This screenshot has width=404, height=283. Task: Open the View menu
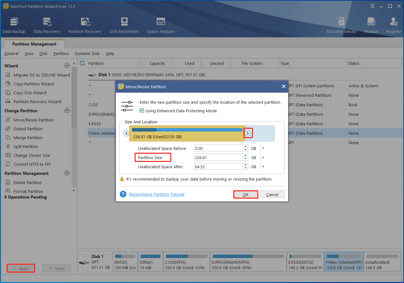(x=29, y=53)
